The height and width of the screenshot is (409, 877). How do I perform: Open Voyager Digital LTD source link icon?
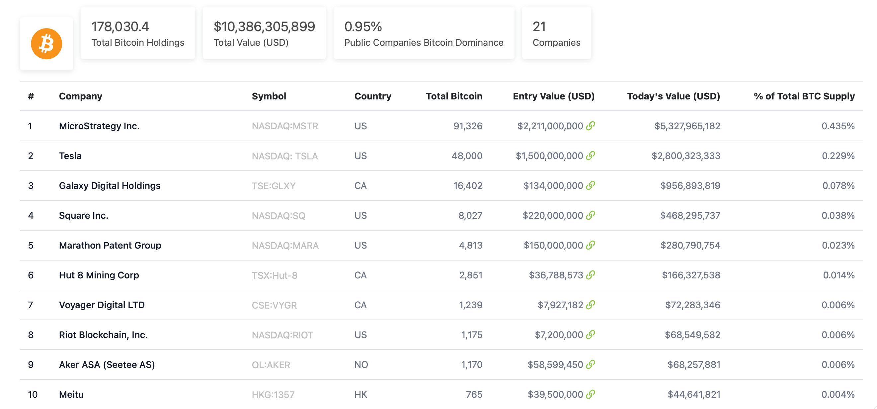[590, 305]
